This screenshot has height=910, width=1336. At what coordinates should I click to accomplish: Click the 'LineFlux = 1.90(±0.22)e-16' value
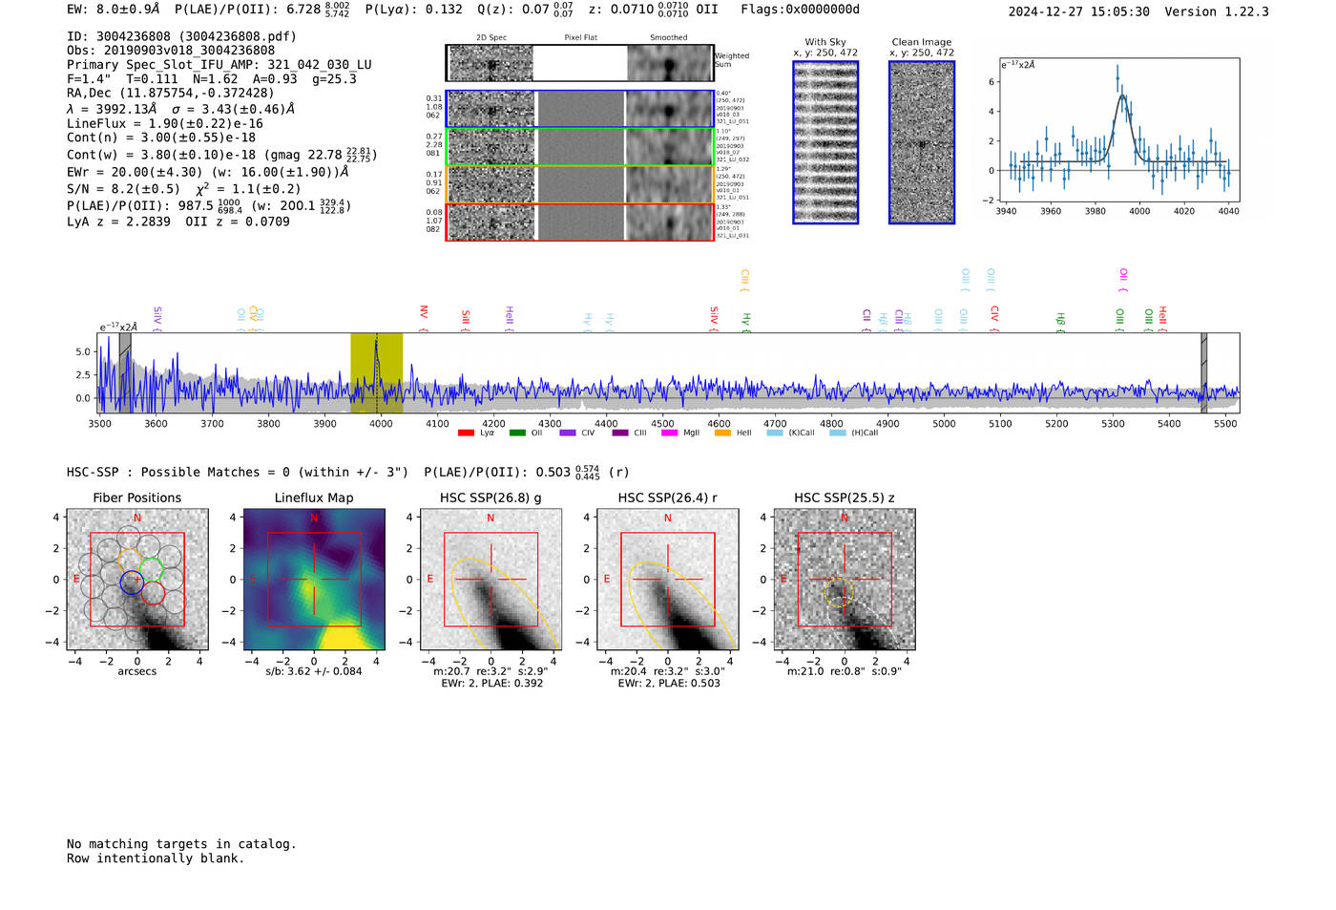165,123
